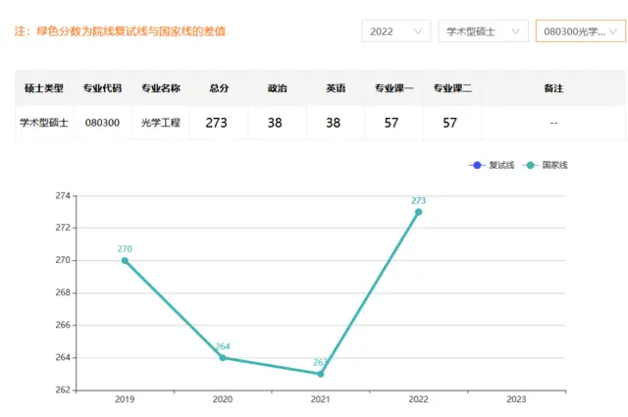
Task: Click the 政治 column header
Action: coord(277,88)
